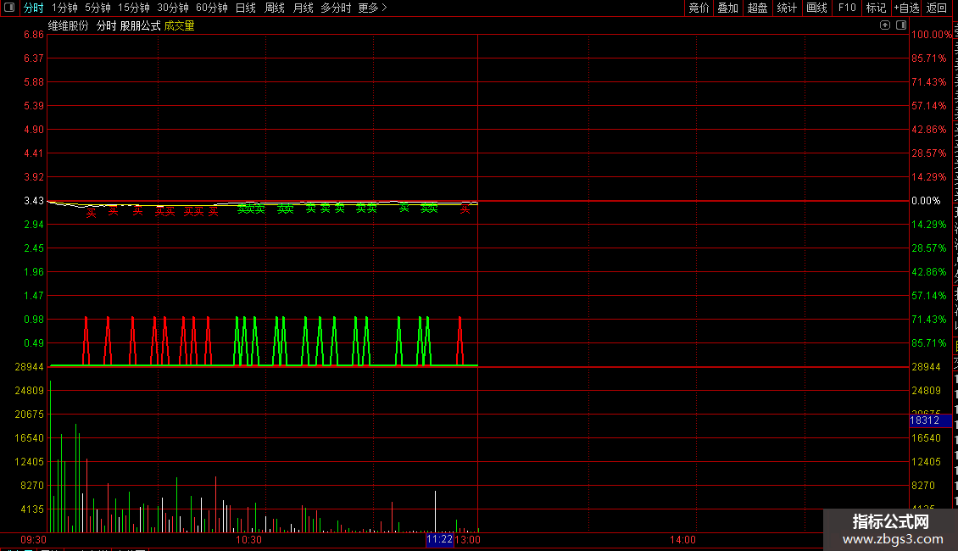The width and height of the screenshot is (958, 551).
Task: Click the 18312 volume cursor value
Action: pyautogui.click(x=931, y=420)
